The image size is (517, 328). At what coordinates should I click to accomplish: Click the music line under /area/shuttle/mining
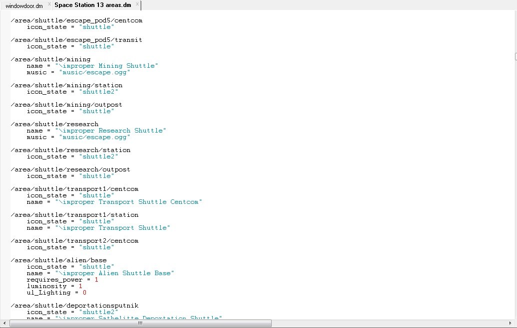click(78, 72)
